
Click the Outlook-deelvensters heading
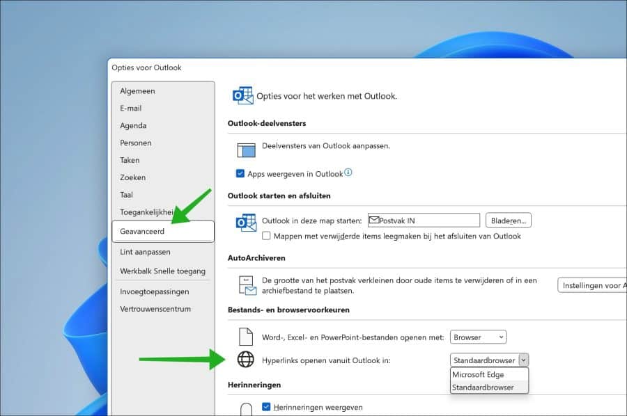[267, 123]
